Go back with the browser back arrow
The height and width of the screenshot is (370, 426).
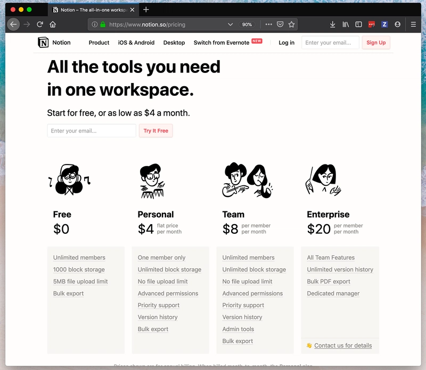click(13, 24)
